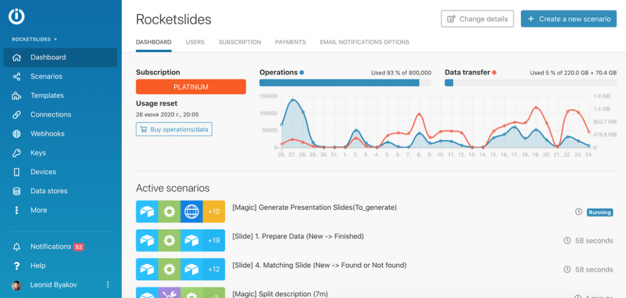Open the Webhooks page
The height and width of the screenshot is (298, 626).
[x=48, y=133]
